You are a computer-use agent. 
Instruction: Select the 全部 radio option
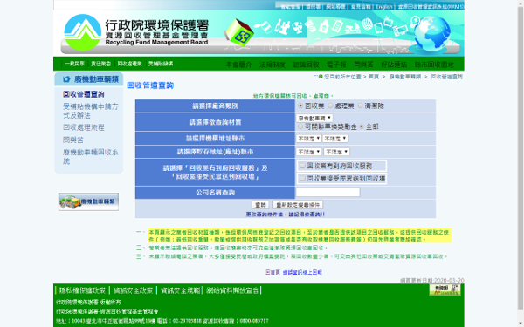pyautogui.click(x=362, y=126)
